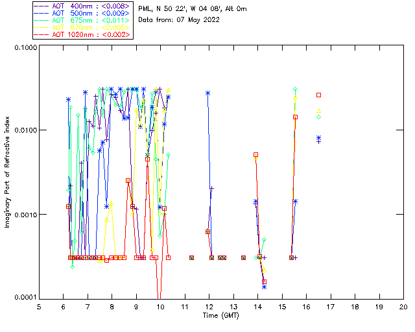Click the 17 hour tick label on the time axis
Screen dimensions: 415x332
pos(331,307)
